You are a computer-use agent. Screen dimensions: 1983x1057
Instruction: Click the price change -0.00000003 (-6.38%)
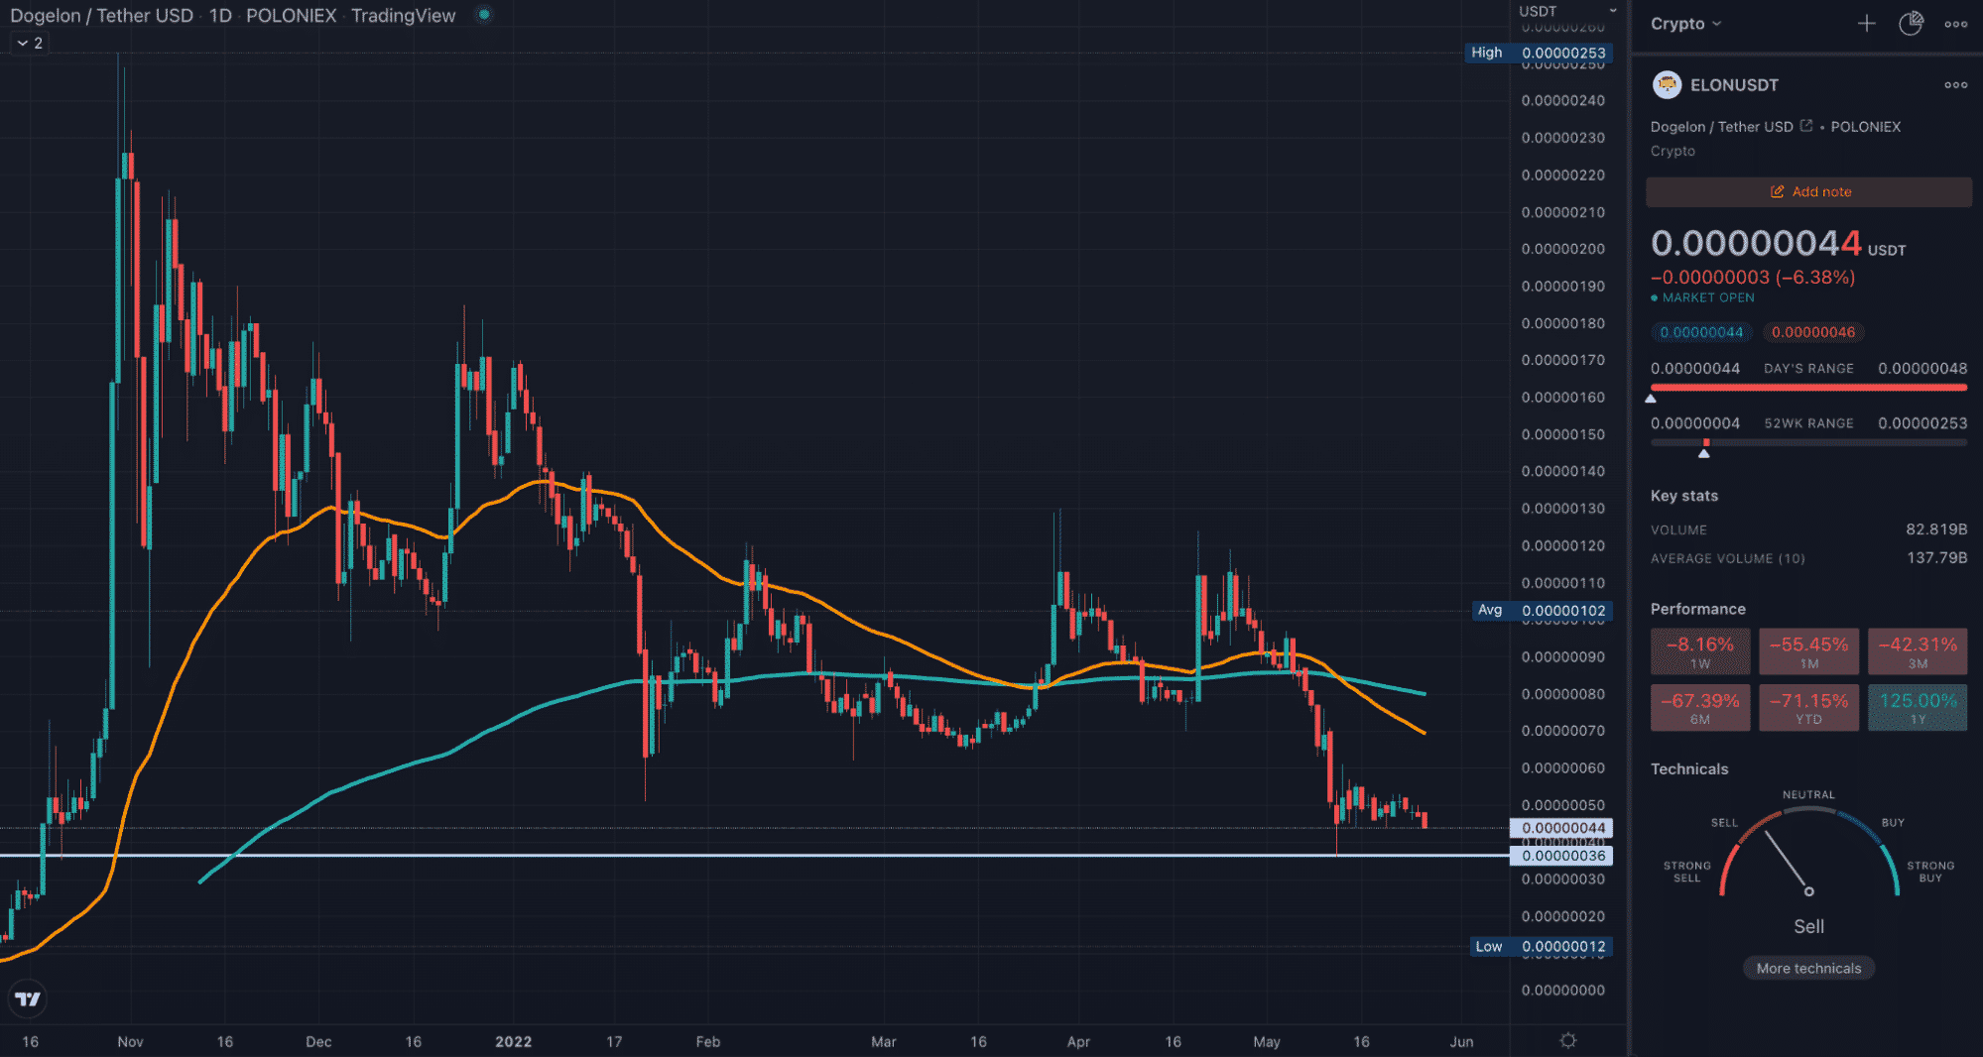click(x=1753, y=278)
